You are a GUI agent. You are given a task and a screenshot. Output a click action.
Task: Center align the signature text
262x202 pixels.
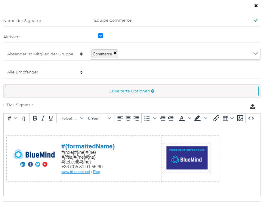point(128,118)
